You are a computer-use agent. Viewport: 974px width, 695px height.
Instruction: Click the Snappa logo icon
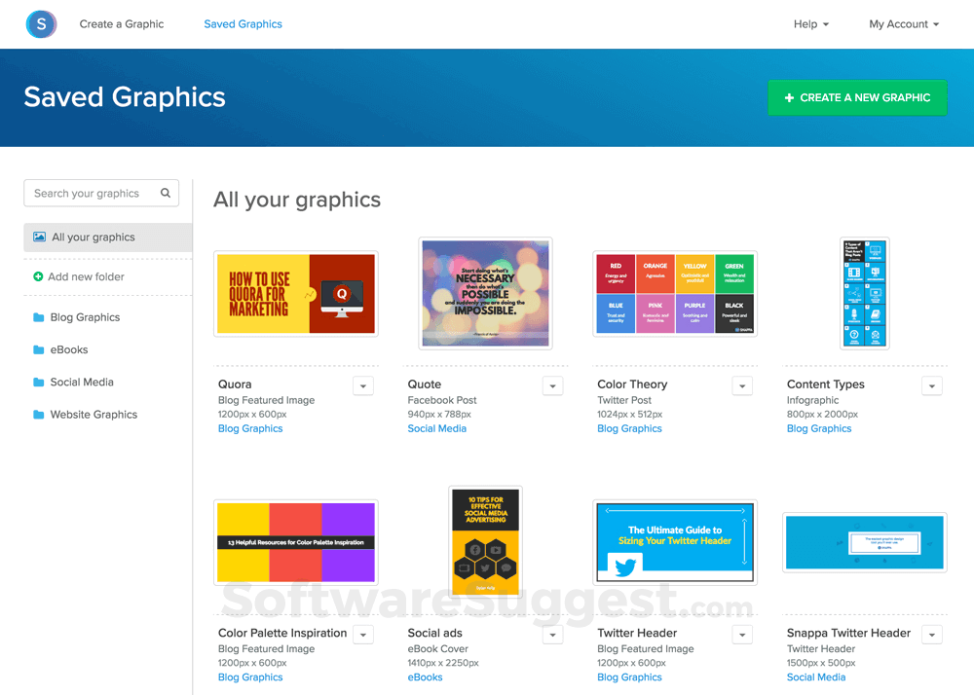click(40, 23)
